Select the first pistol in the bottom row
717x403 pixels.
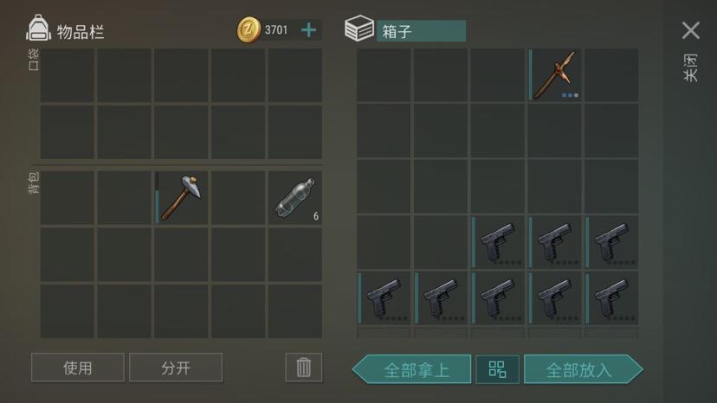click(x=384, y=297)
